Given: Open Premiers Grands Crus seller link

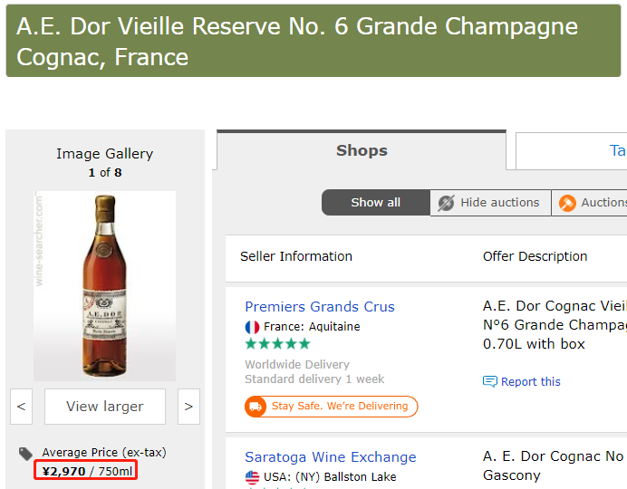Looking at the screenshot, I should (320, 306).
